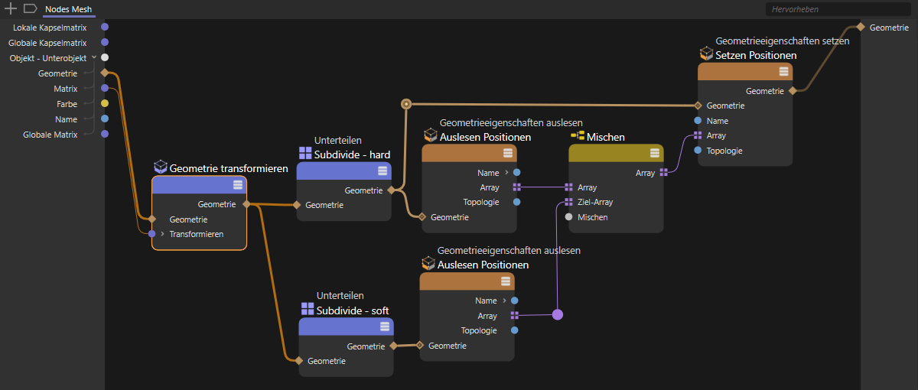Click the Geometrie diamond port in left sidebar
This screenshot has width=918, height=390.
click(x=105, y=73)
